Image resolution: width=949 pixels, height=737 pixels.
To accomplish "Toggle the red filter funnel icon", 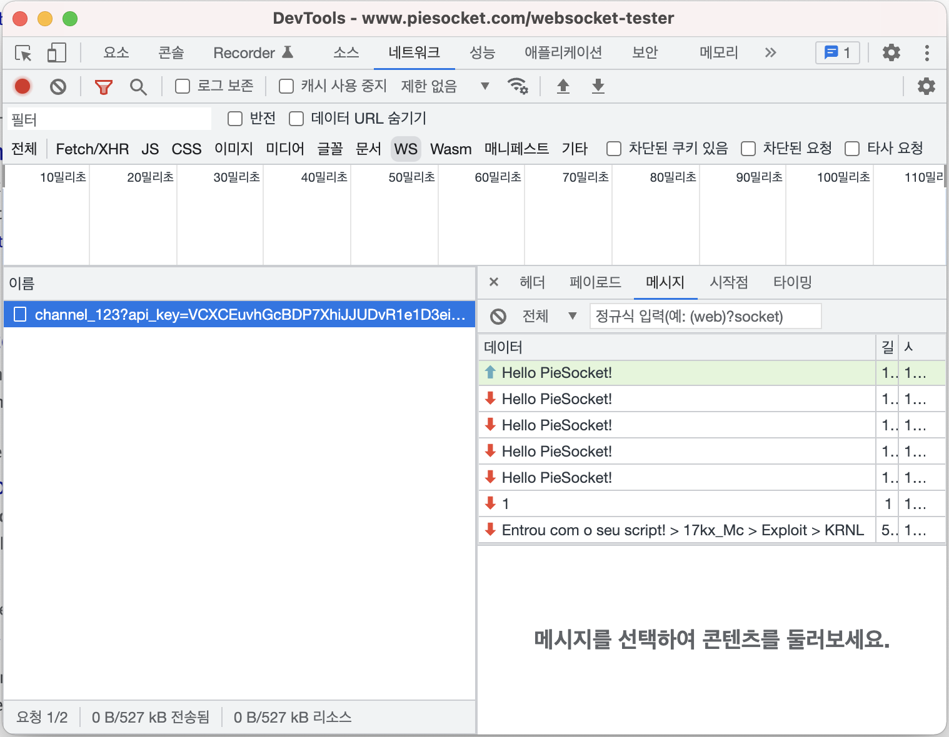I will (x=104, y=87).
